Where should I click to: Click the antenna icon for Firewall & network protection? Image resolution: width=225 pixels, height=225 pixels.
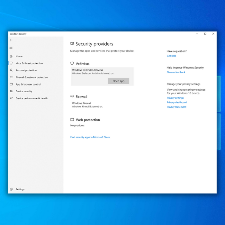(x=11, y=77)
